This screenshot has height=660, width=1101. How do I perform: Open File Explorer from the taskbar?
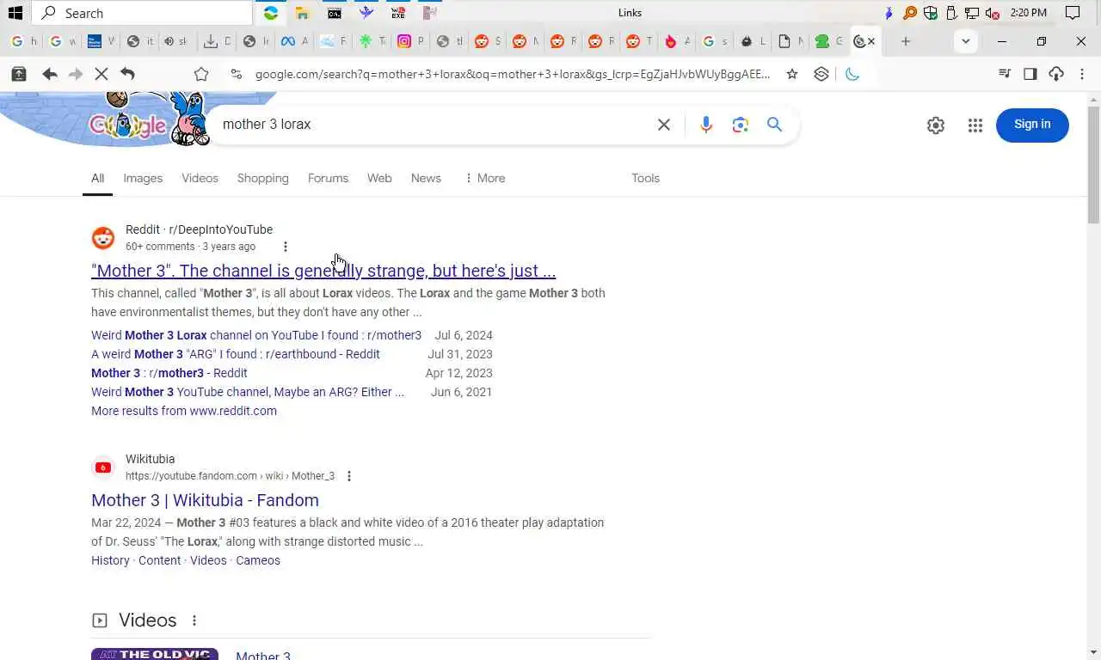pyautogui.click(x=302, y=13)
